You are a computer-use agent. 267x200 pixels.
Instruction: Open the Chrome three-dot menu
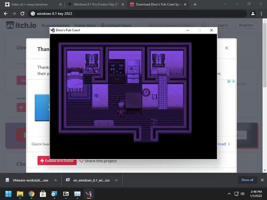pyautogui.click(x=261, y=14)
